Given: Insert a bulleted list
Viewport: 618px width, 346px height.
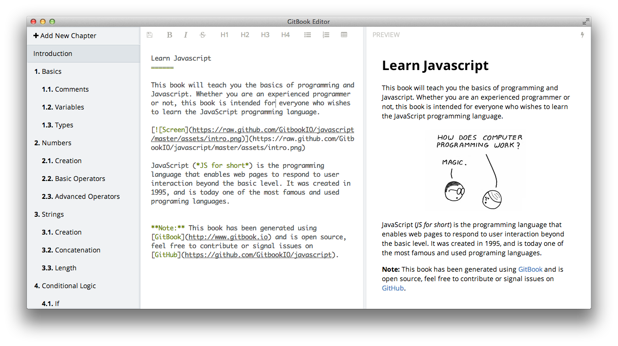Looking at the screenshot, I should coord(308,35).
